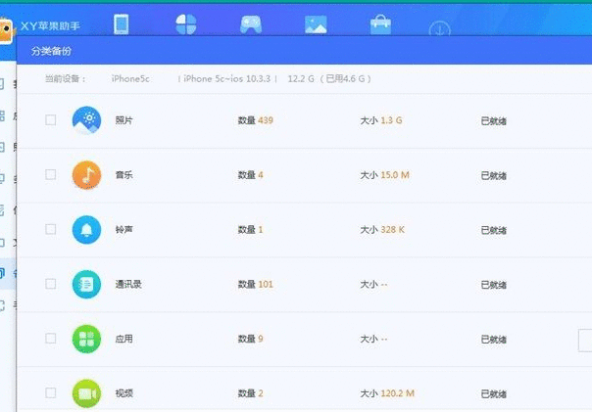
Task: Click the 通讯录 row label
Action: coord(128,284)
